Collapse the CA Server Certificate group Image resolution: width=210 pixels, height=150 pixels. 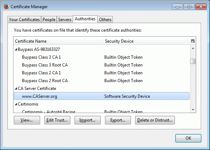16,89
